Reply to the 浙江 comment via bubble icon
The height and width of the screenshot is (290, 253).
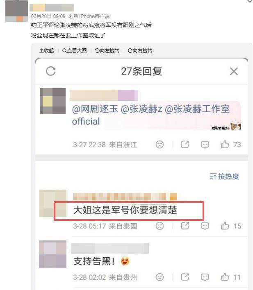pos(205,145)
